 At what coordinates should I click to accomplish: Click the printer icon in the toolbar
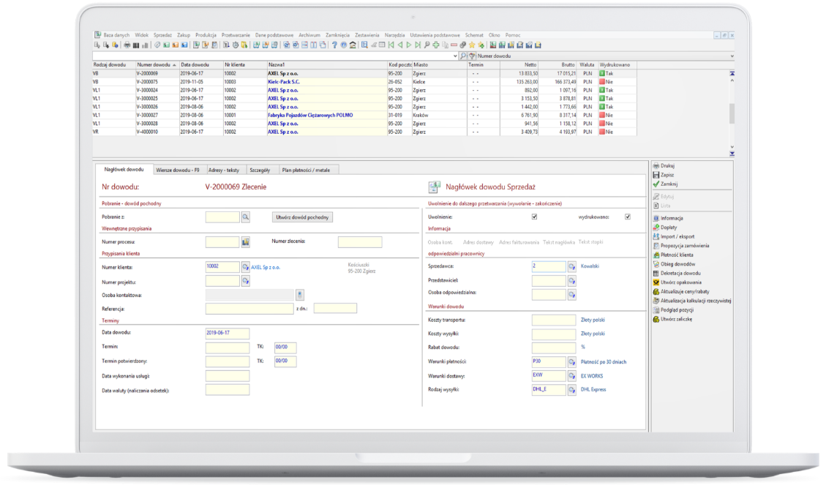(127, 45)
